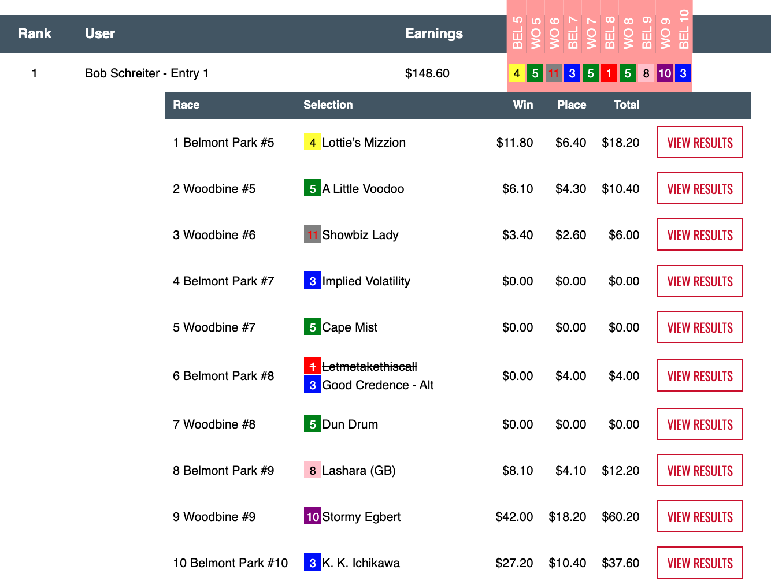Click purple 10 badge beside Stormy Egbert

click(x=312, y=516)
